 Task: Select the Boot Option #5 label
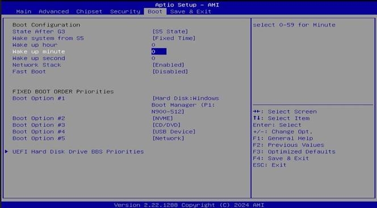tap(39, 138)
